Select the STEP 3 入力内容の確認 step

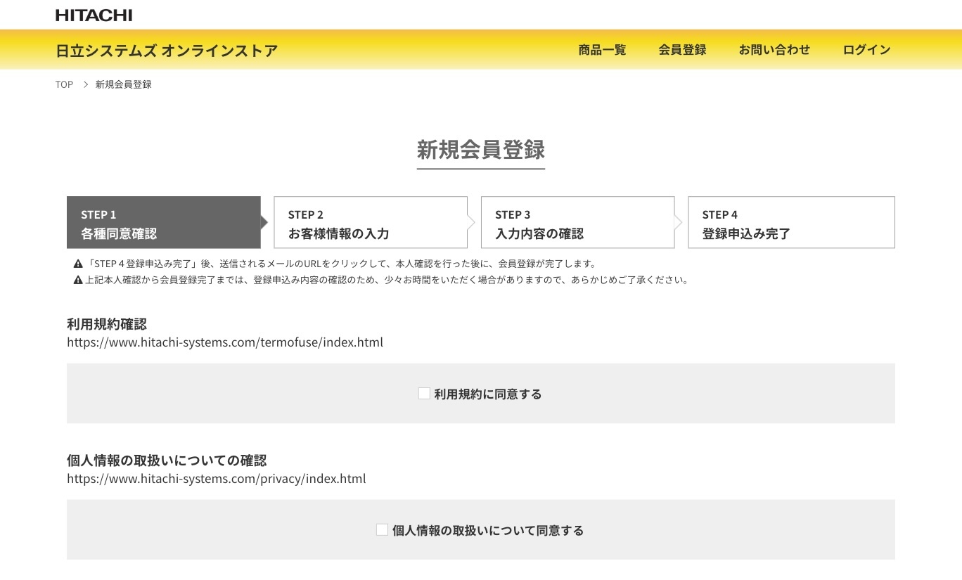pos(577,222)
